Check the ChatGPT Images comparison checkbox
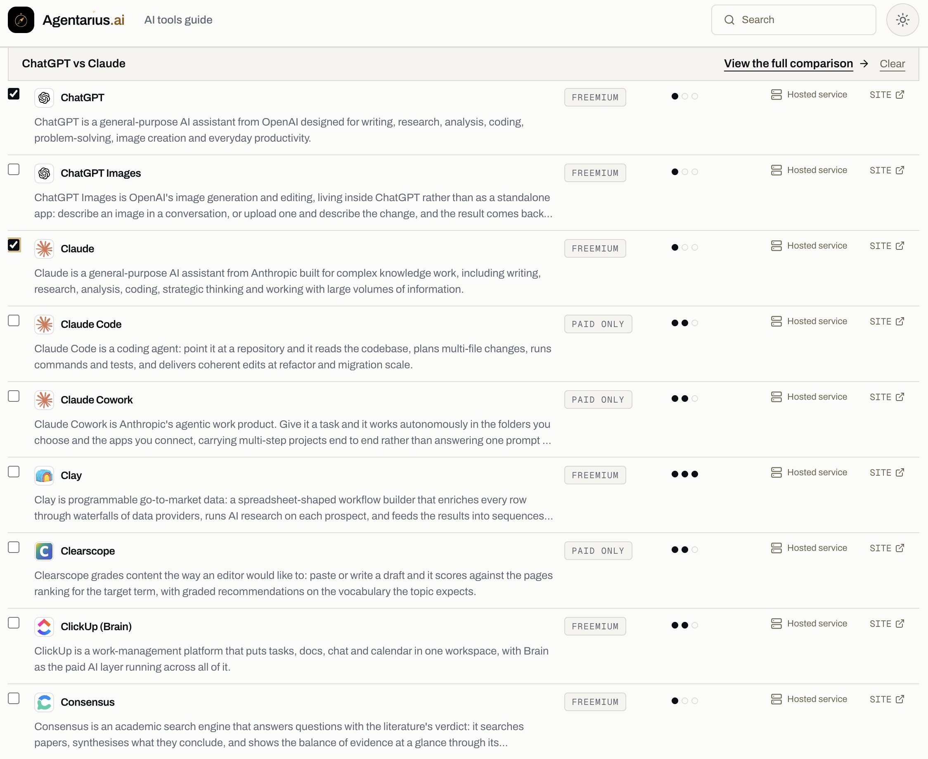This screenshot has height=759, width=928. tap(14, 170)
